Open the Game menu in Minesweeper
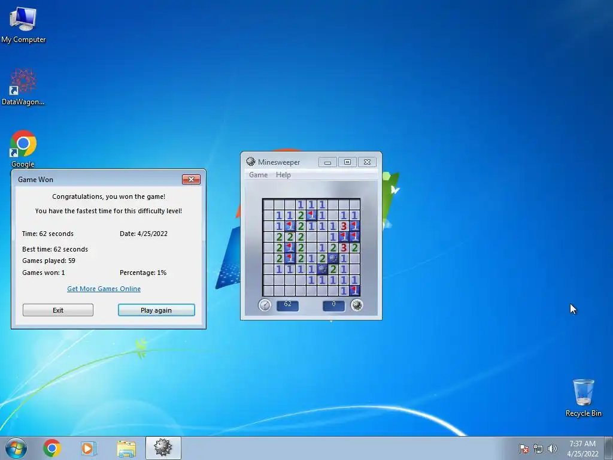The height and width of the screenshot is (460, 613). (259, 175)
